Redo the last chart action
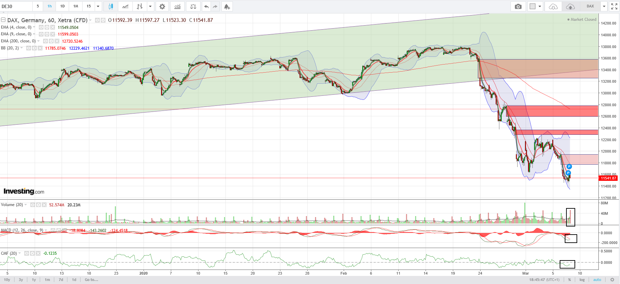Screen dimensions: 620x284 (215, 6)
